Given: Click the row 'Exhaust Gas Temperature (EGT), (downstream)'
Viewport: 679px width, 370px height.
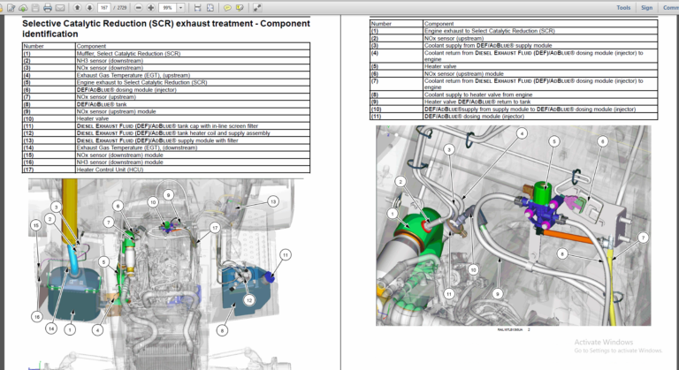Looking at the screenshot, I should [166, 147].
